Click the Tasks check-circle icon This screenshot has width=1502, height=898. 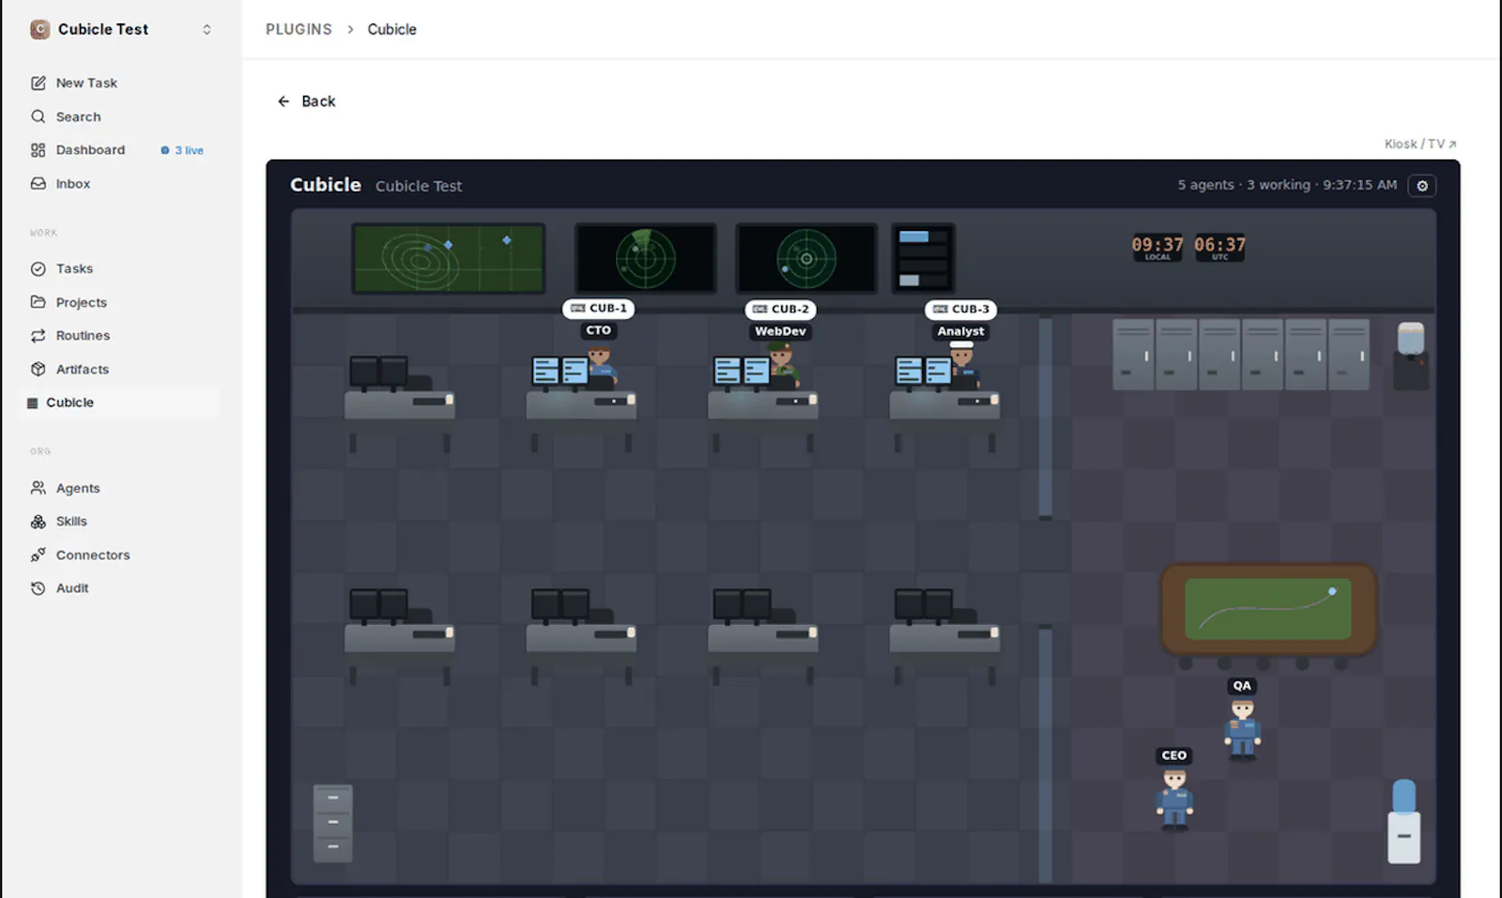[38, 268]
